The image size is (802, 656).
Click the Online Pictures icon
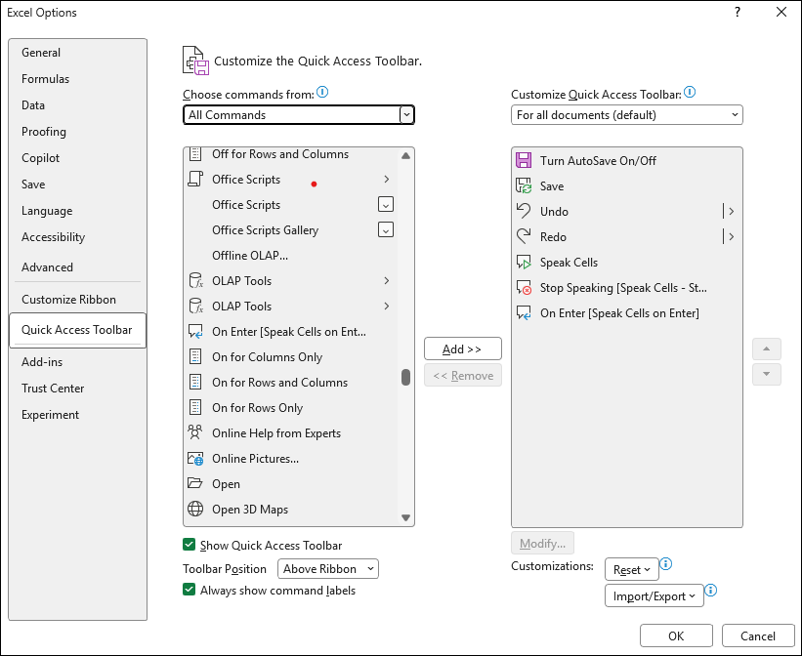tap(195, 459)
